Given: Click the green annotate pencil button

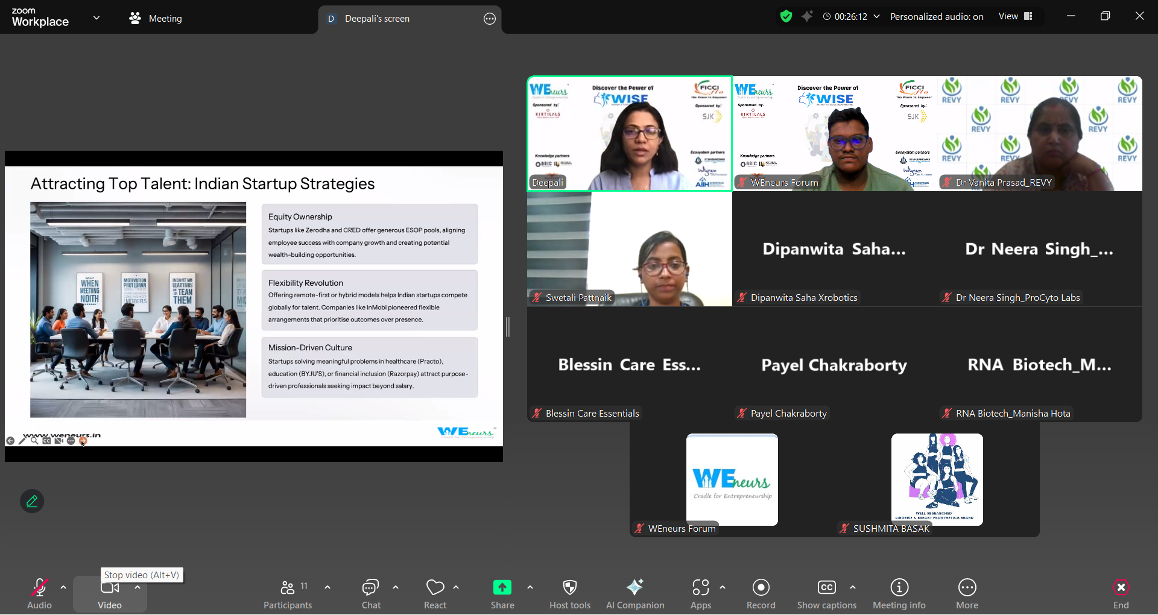Looking at the screenshot, I should (32, 501).
